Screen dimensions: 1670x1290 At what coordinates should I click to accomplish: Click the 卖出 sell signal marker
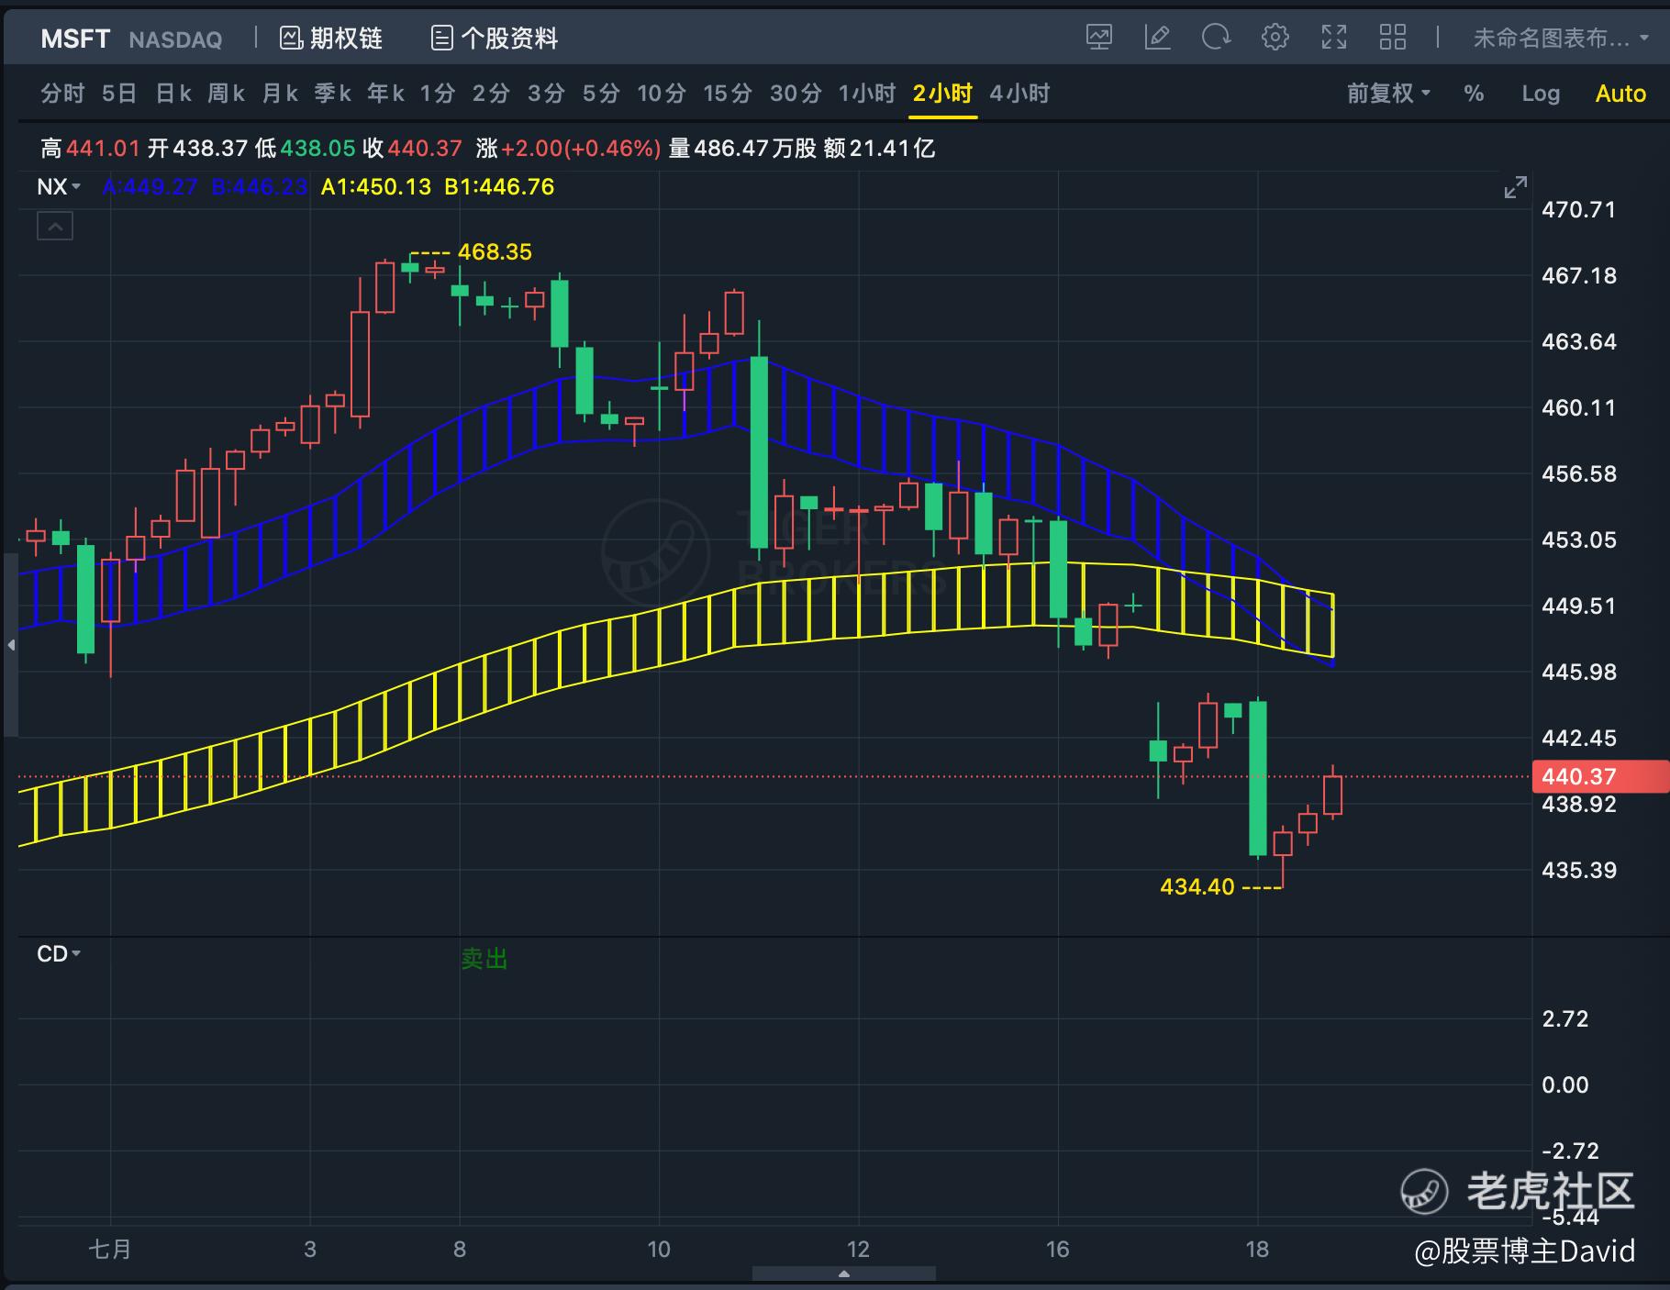coord(484,959)
